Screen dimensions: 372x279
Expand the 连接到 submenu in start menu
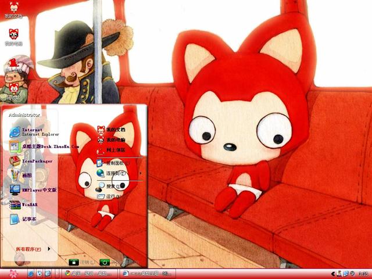click(119, 173)
